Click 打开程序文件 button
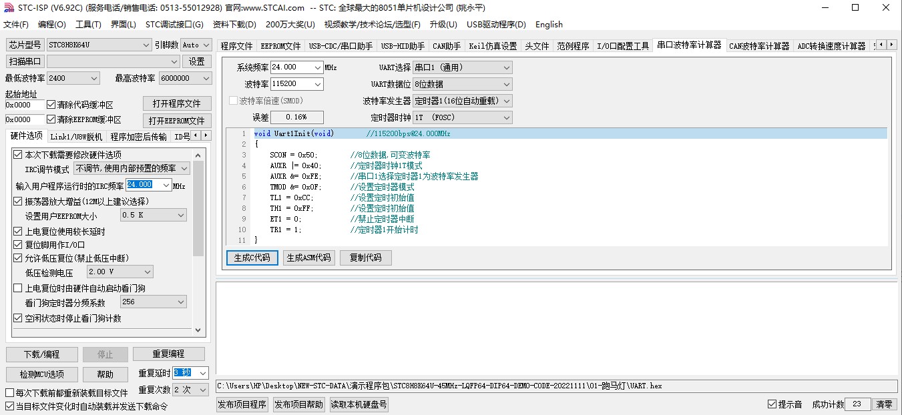Image resolution: width=902 pixels, height=415 pixels. click(x=177, y=104)
